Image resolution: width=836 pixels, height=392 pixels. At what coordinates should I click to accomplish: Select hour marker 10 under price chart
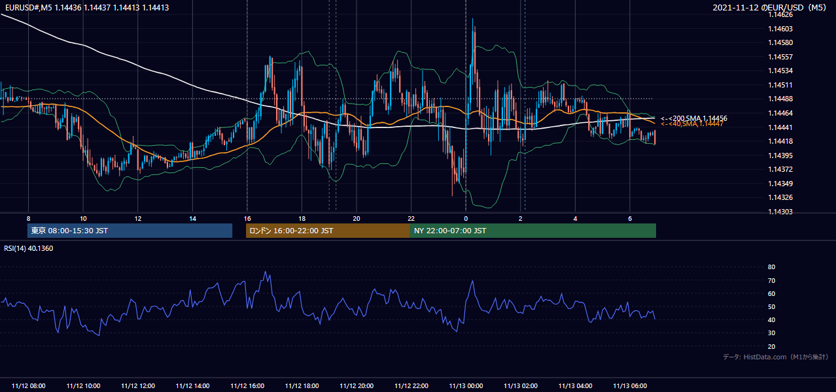[x=83, y=218]
